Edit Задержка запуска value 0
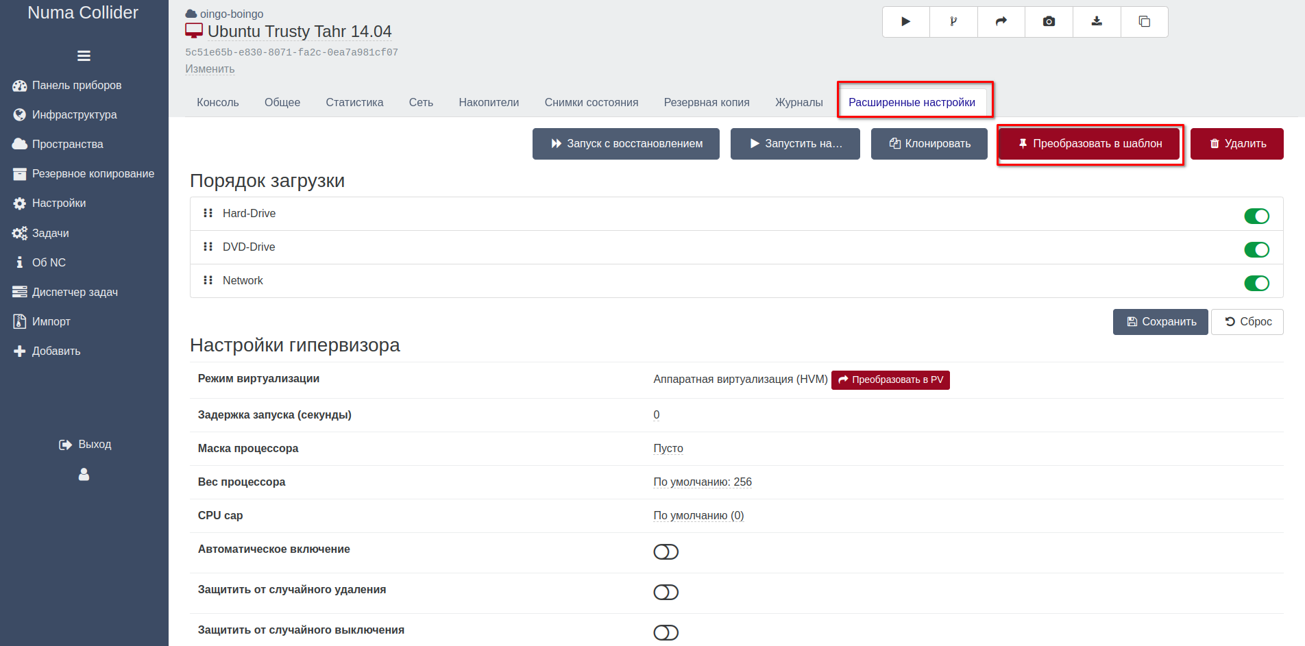 (x=657, y=415)
